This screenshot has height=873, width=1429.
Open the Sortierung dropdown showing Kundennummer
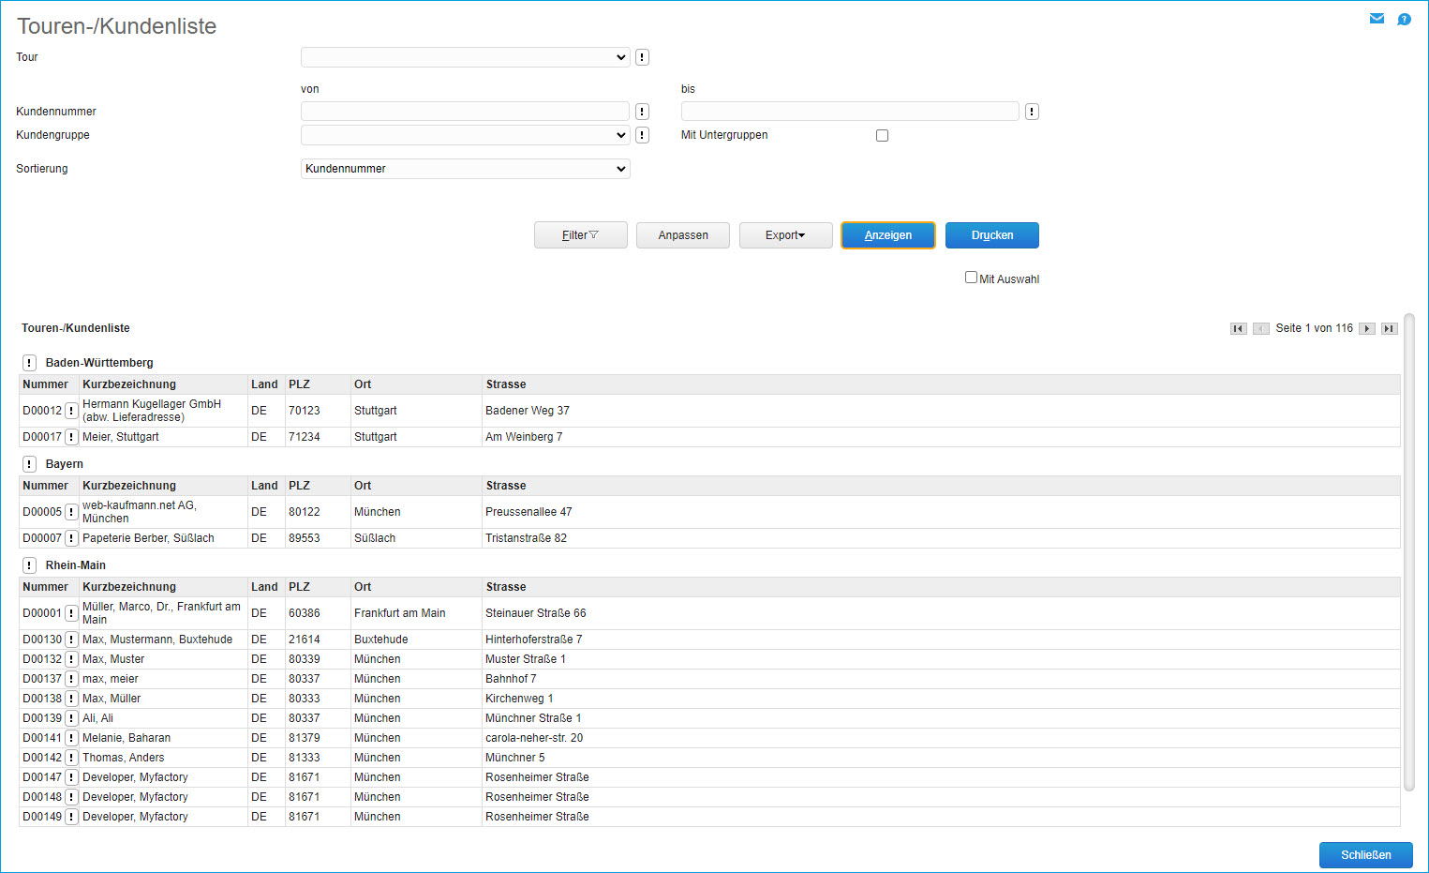(x=466, y=169)
